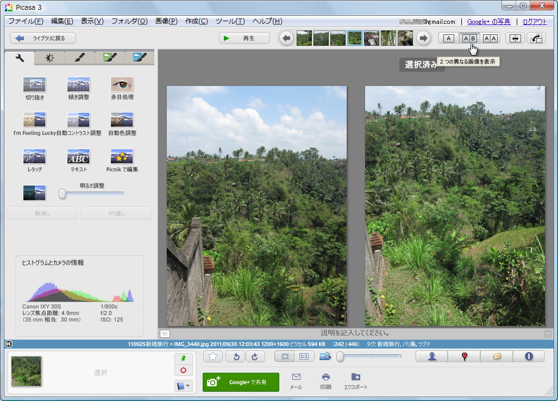Select the first filmstrip thumbnail
This screenshot has width=558, height=401.
point(304,38)
